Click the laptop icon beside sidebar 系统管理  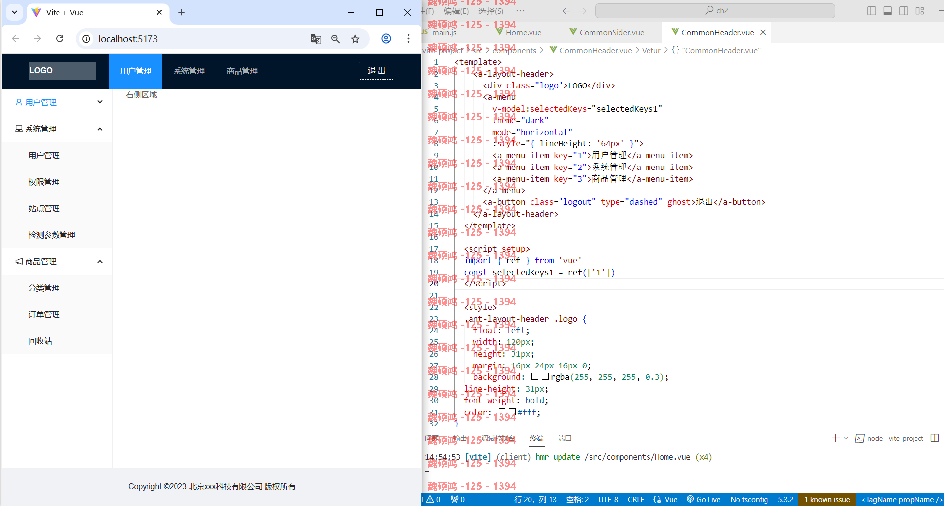tap(19, 129)
